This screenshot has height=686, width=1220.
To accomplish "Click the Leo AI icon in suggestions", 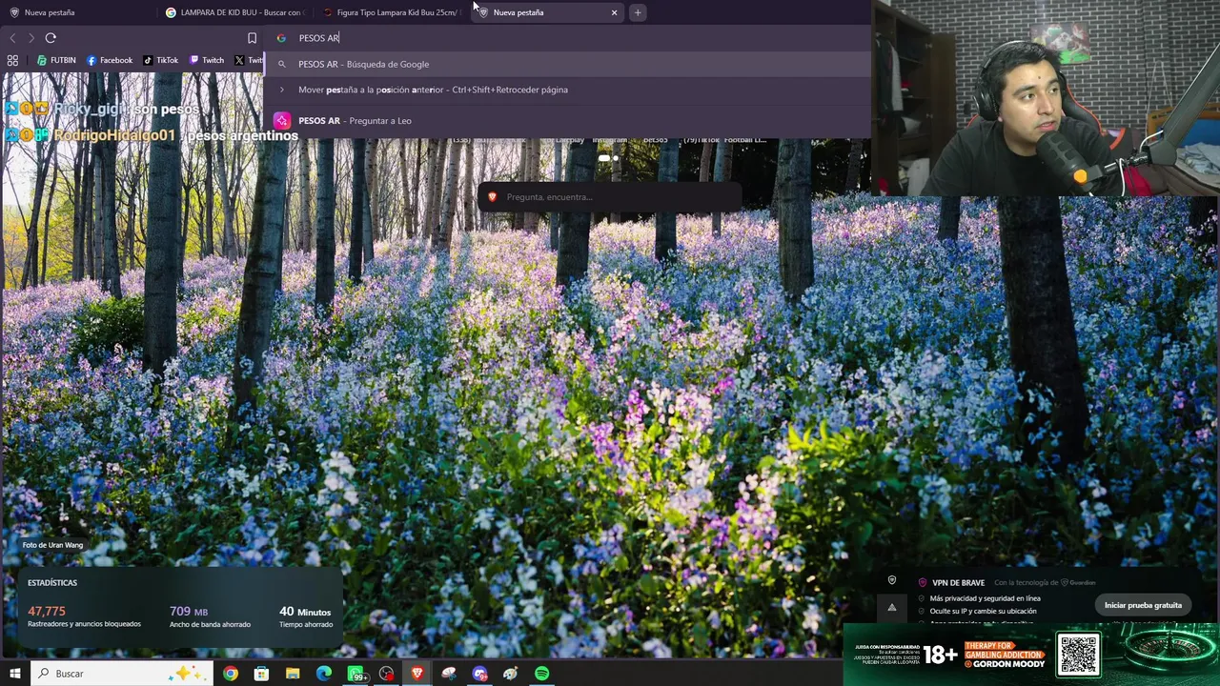I will [x=281, y=121].
